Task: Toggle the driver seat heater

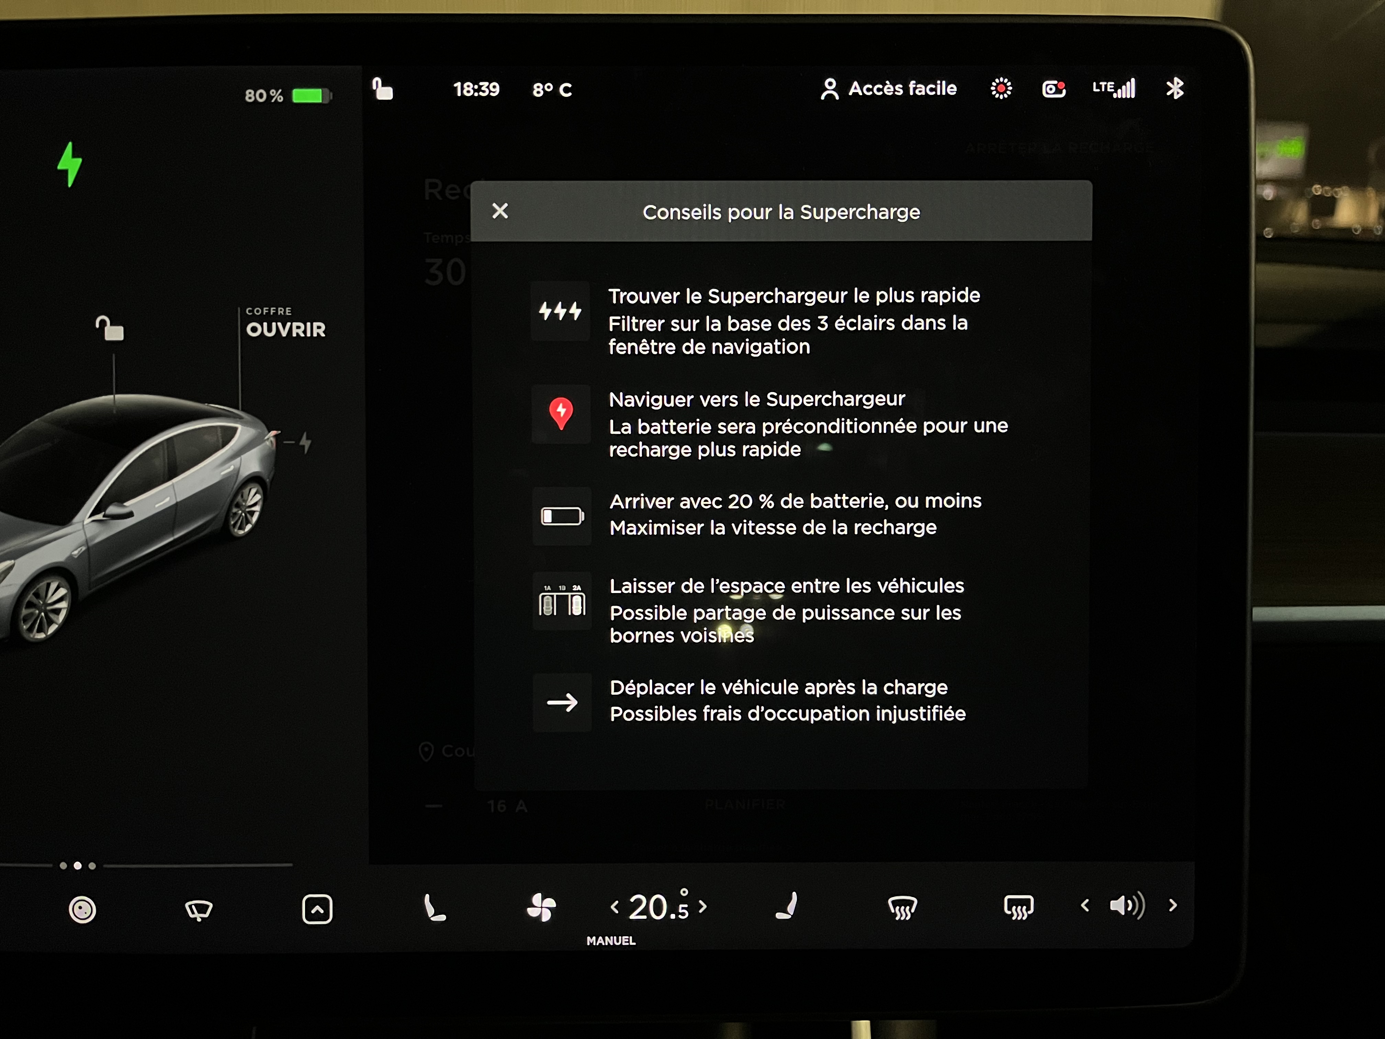Action: point(434,907)
